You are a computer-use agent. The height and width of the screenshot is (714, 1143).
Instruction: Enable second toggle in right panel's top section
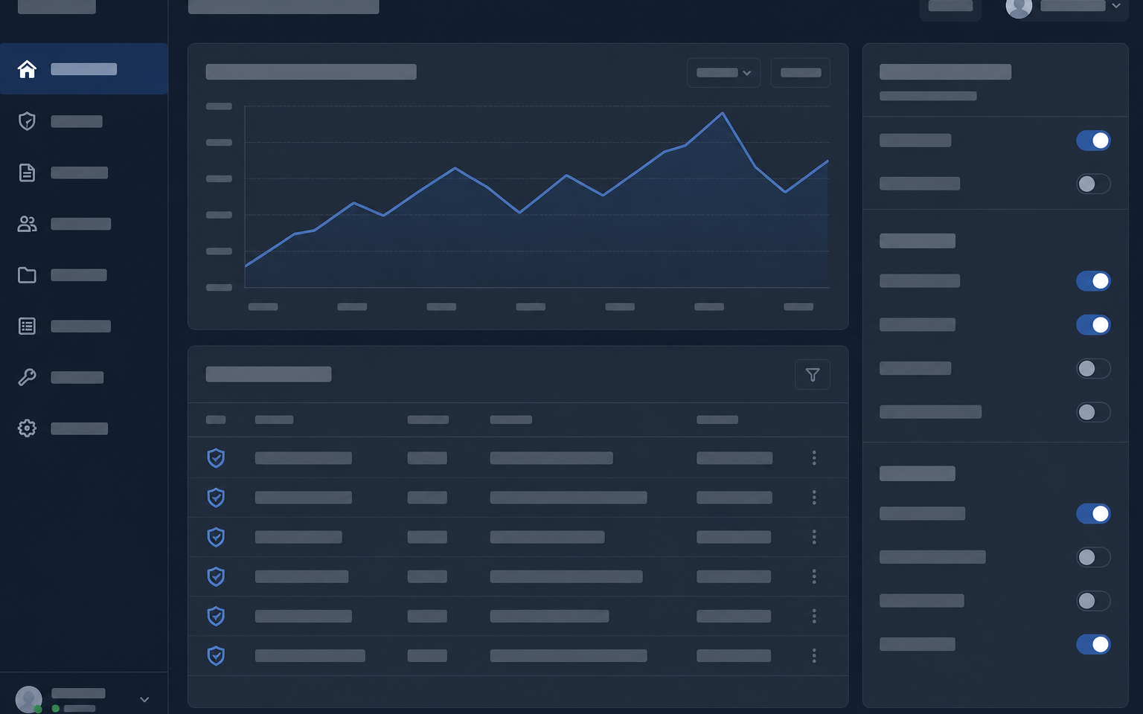(x=1093, y=184)
